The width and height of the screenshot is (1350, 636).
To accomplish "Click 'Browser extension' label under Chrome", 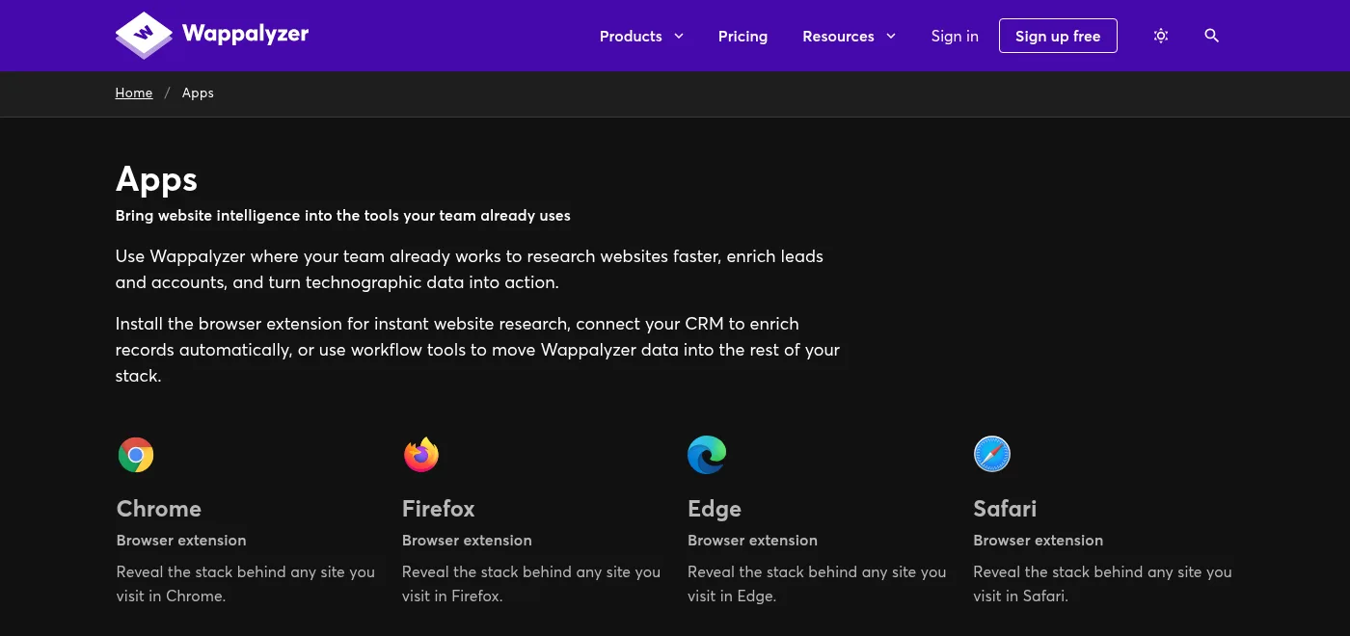I will (181, 541).
